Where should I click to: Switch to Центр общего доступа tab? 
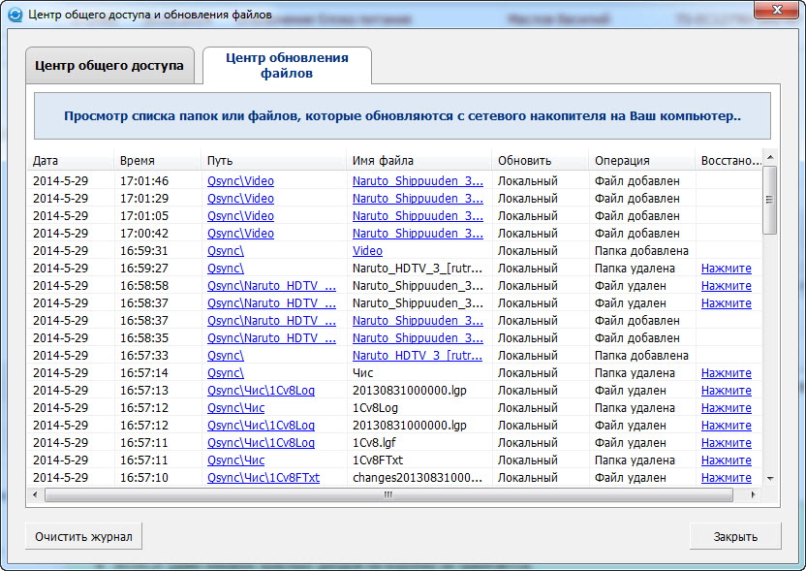coord(109,65)
